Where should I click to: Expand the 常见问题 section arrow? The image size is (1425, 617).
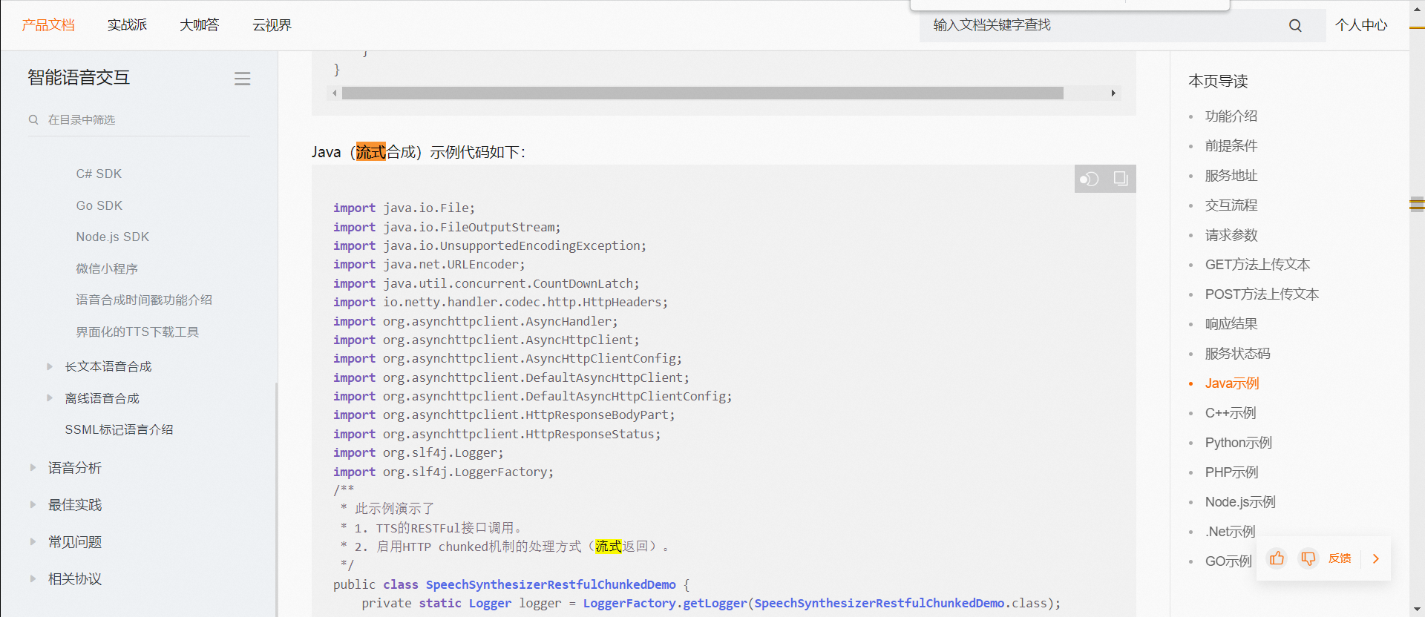(33, 541)
